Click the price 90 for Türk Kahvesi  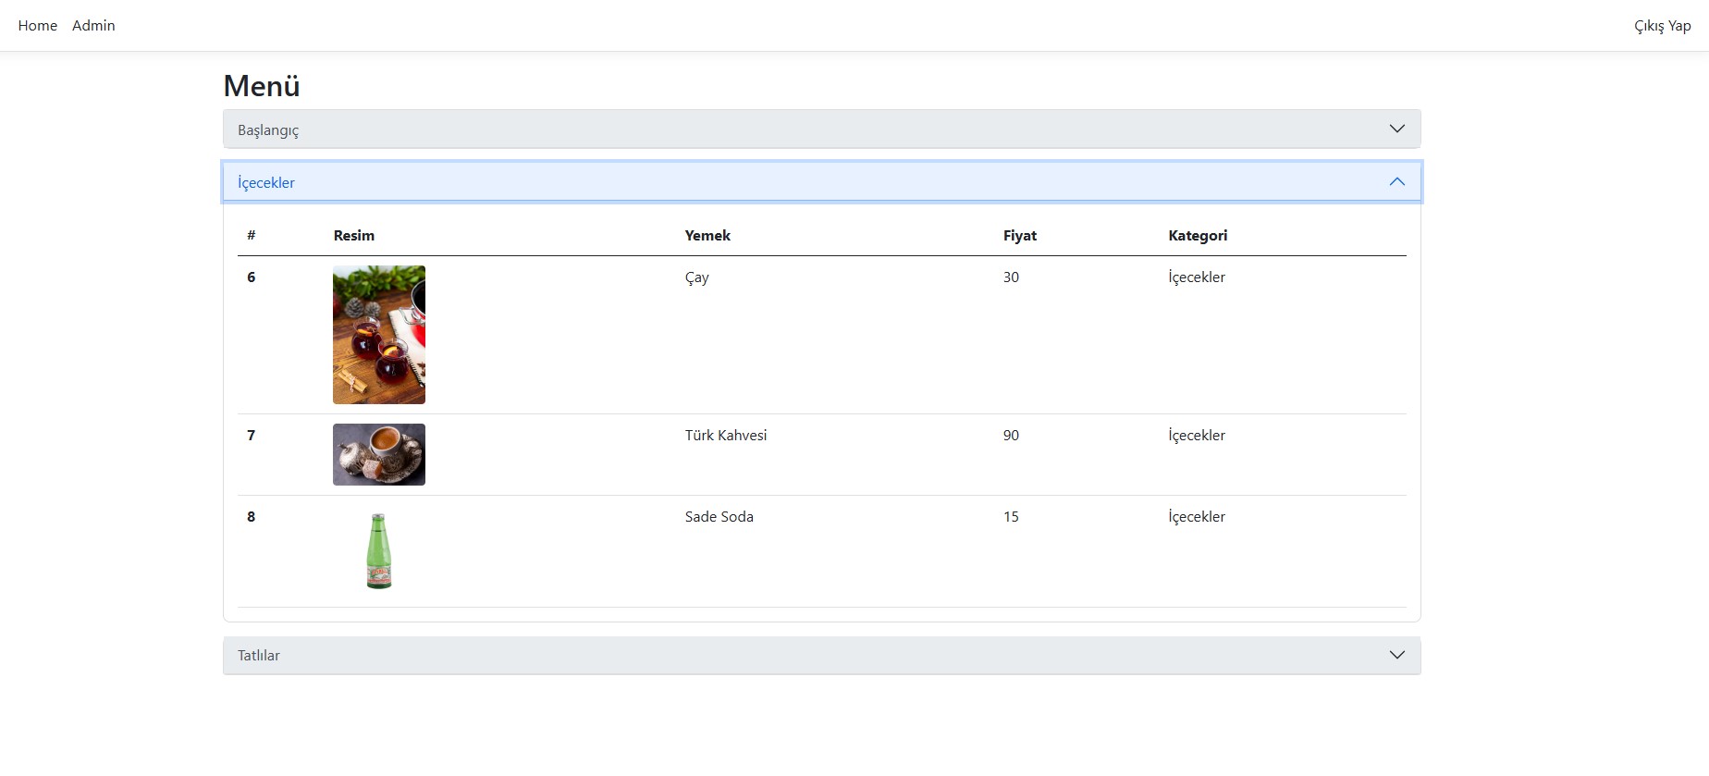point(1011,435)
